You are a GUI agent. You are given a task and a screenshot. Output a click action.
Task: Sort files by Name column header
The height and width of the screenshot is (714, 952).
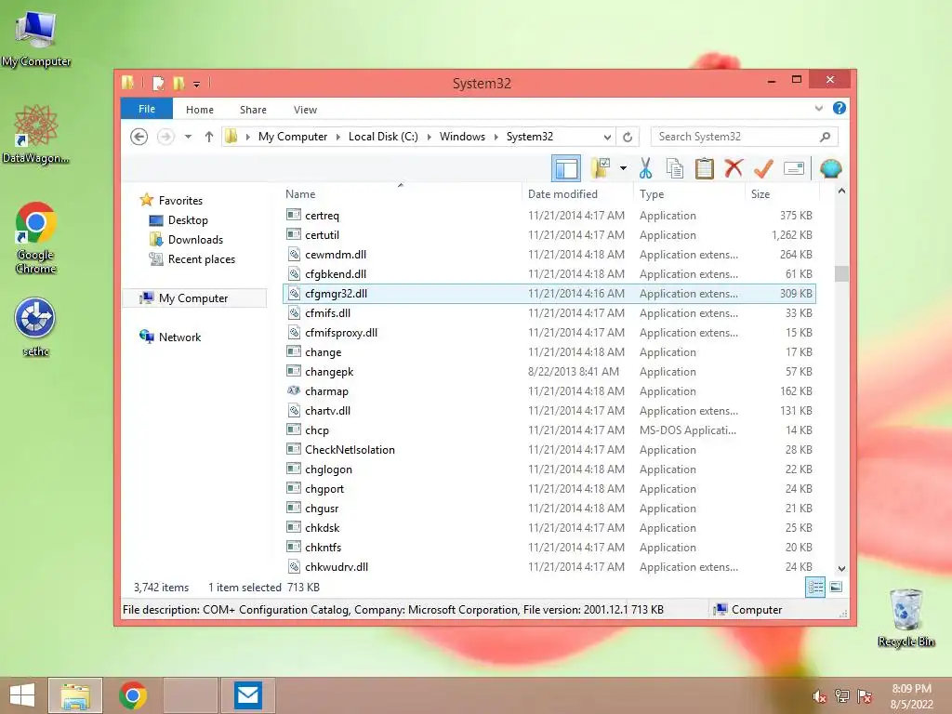401,193
